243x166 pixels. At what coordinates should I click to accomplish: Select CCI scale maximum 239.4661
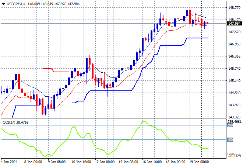click(x=235, y=121)
